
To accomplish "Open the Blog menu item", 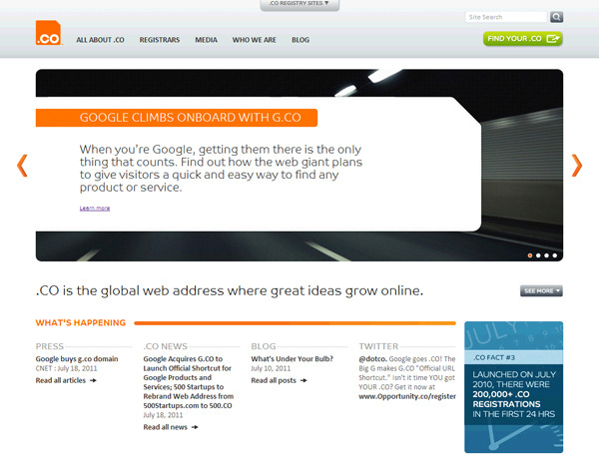I will tap(300, 40).
